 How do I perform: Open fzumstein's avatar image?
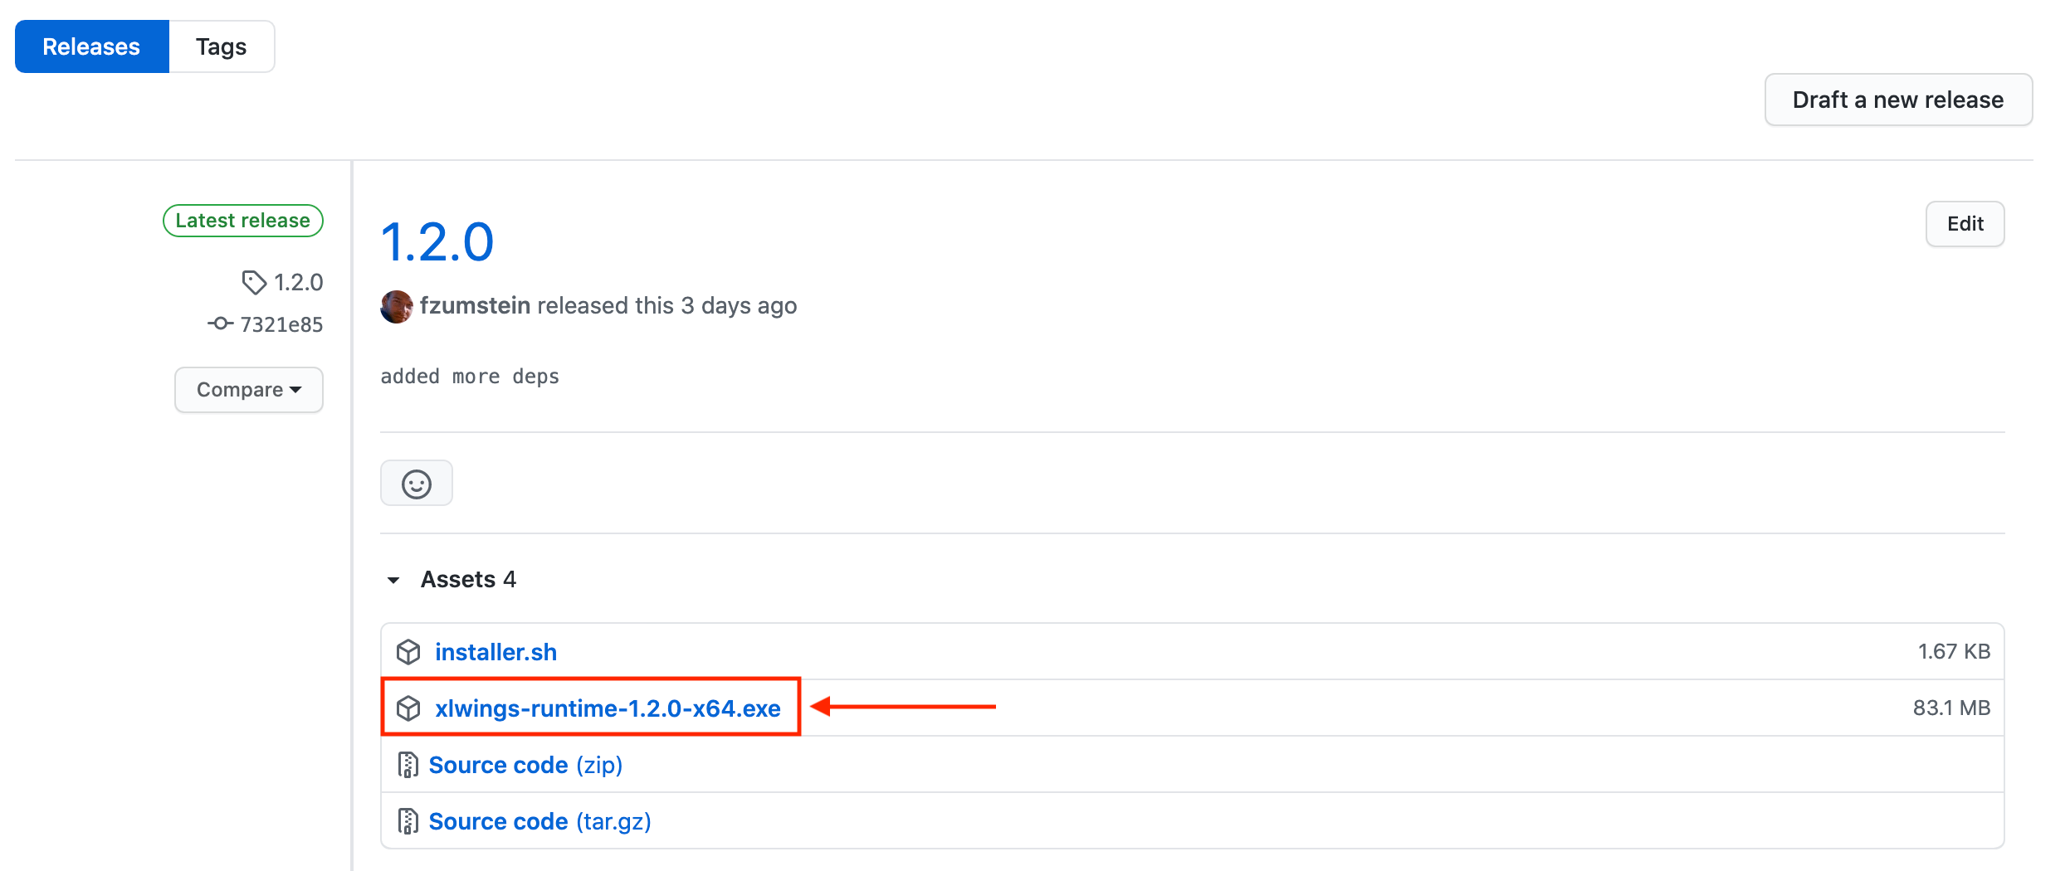pos(397,306)
